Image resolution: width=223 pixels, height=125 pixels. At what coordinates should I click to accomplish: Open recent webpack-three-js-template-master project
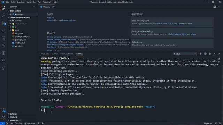click(x=62, y=40)
